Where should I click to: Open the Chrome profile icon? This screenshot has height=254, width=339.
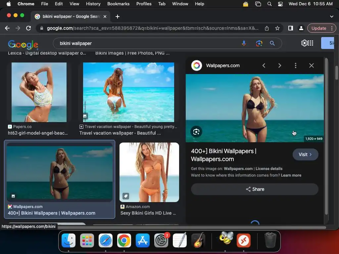point(301,28)
